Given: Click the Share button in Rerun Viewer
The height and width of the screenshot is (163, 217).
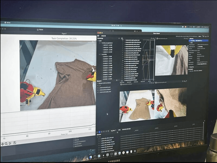Looking at the screenshot, I should [x=200, y=36].
